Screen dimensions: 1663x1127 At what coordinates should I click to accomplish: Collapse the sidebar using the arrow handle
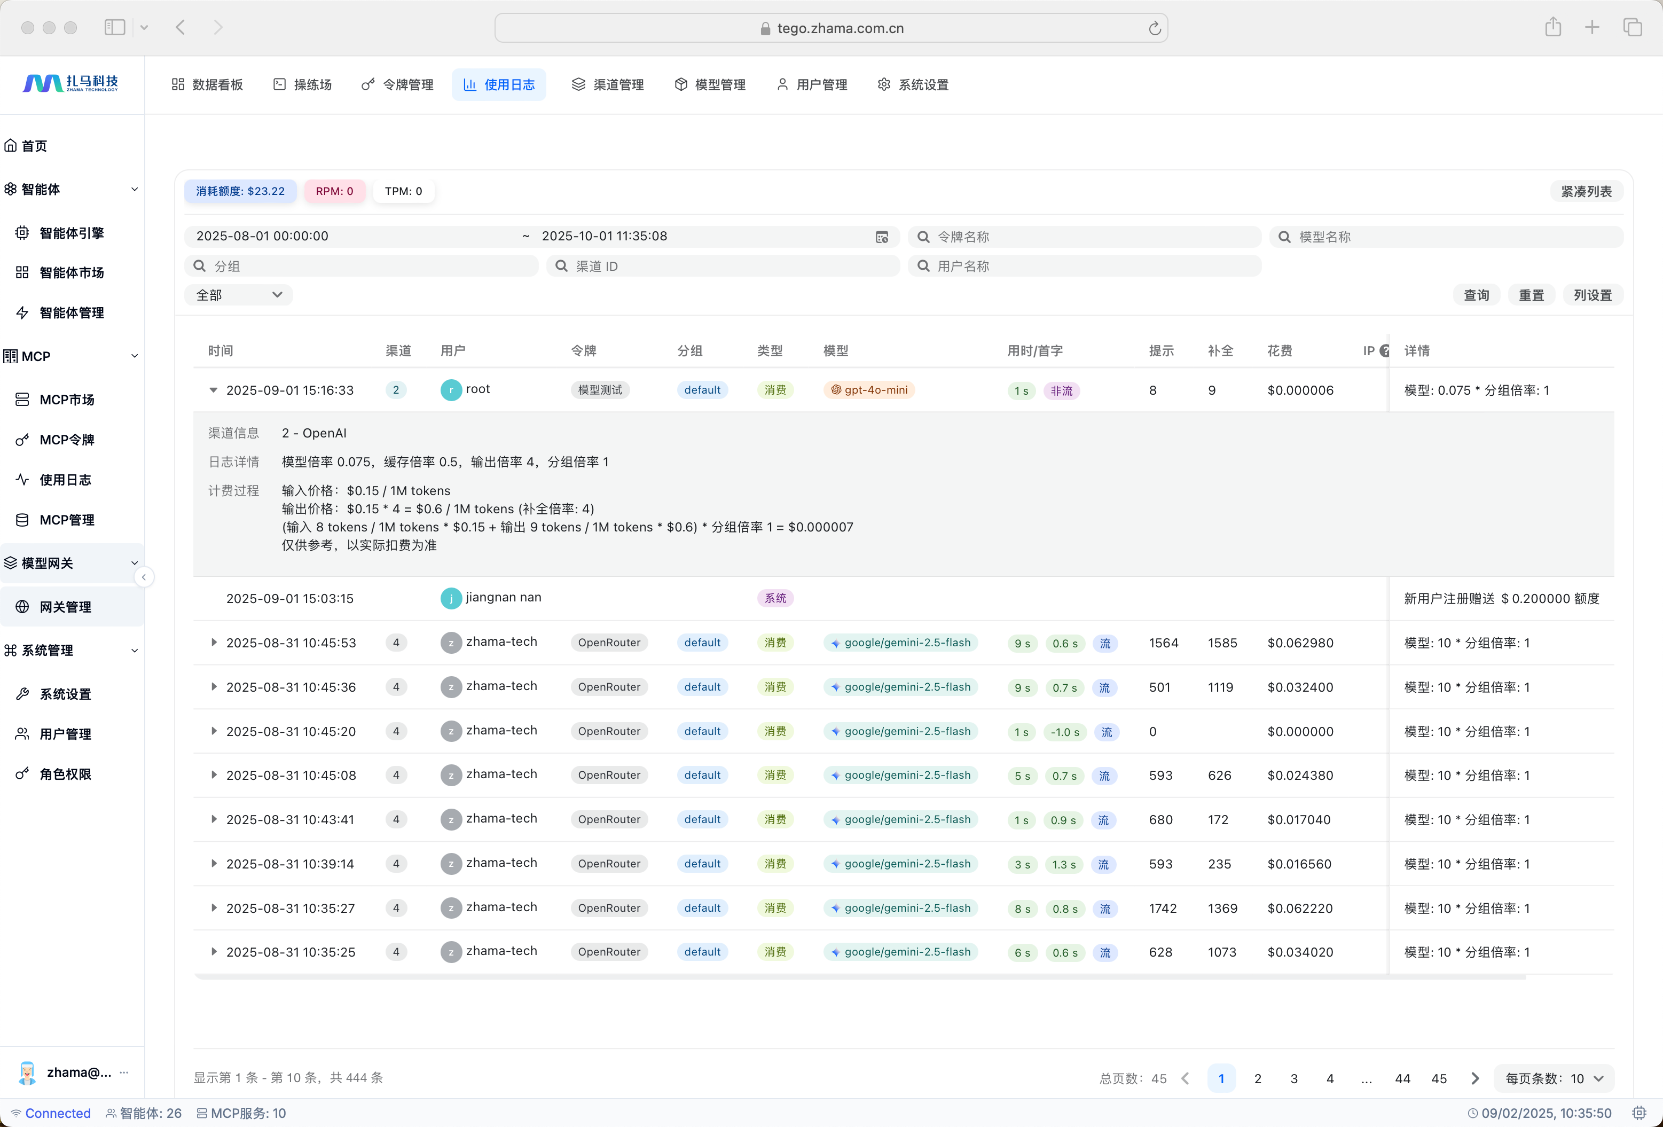click(x=144, y=577)
